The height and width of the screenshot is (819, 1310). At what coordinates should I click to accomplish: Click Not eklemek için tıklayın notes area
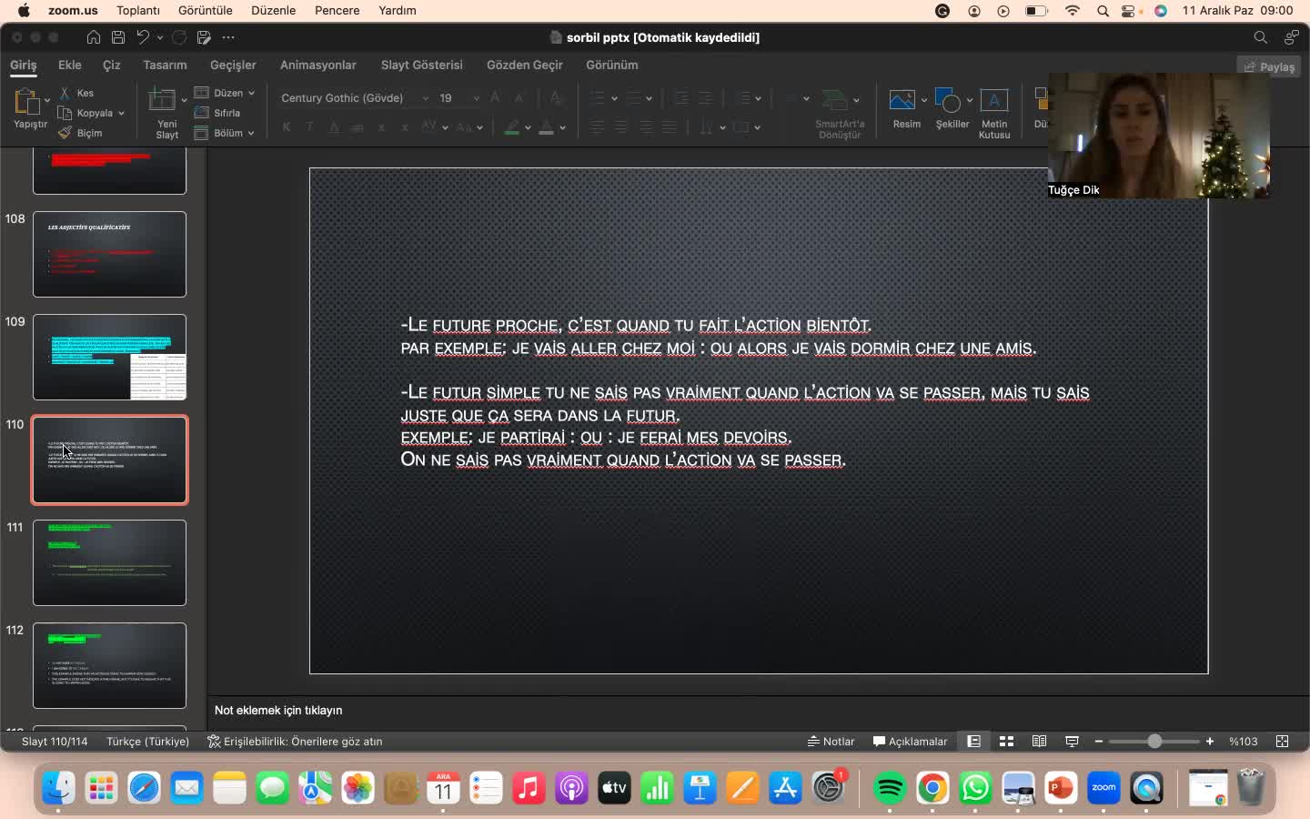tap(278, 710)
